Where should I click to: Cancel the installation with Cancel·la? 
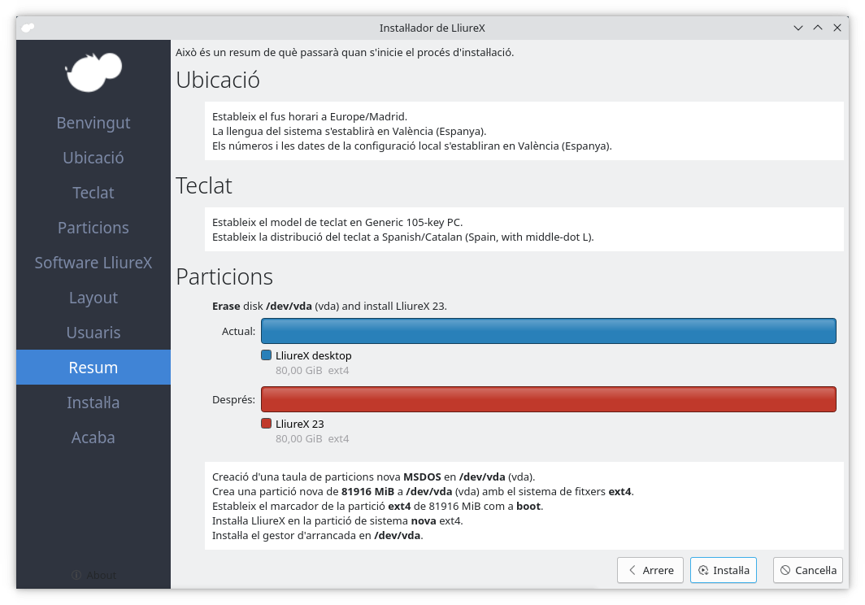[807, 570]
